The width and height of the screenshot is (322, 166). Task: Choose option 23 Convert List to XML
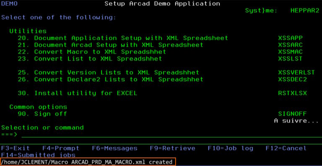pyautogui.click(x=90, y=59)
